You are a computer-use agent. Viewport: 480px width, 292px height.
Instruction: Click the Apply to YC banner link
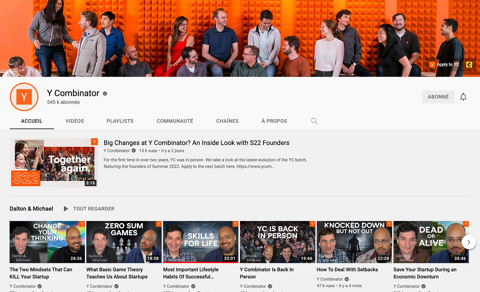tap(444, 64)
